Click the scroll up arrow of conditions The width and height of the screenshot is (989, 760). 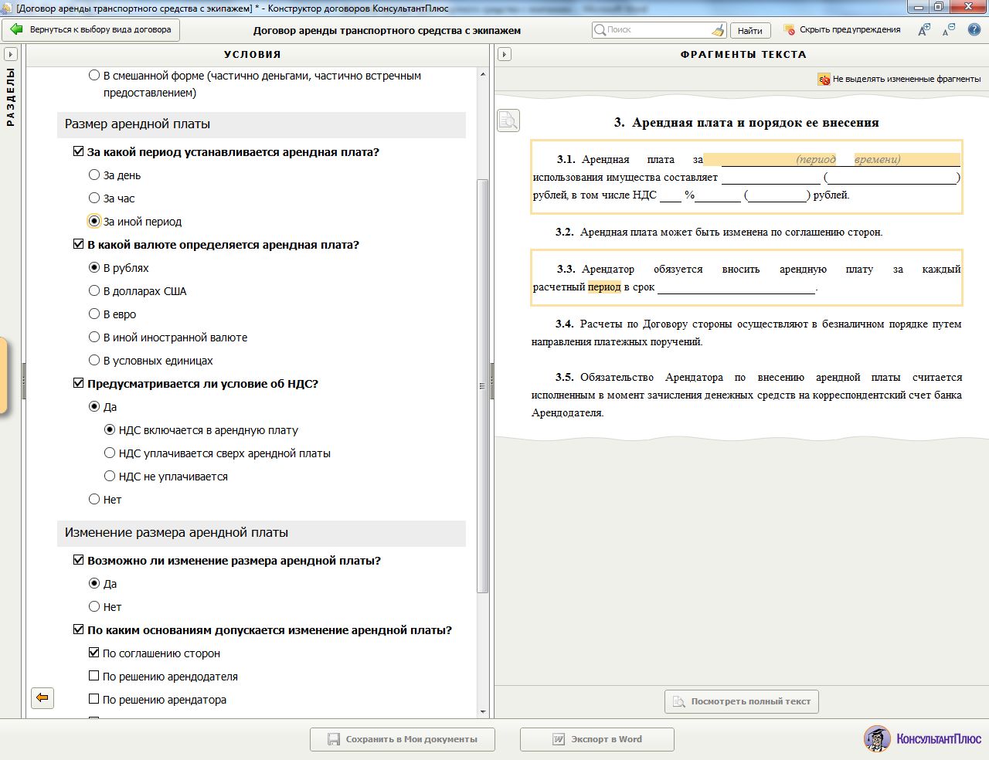click(483, 74)
